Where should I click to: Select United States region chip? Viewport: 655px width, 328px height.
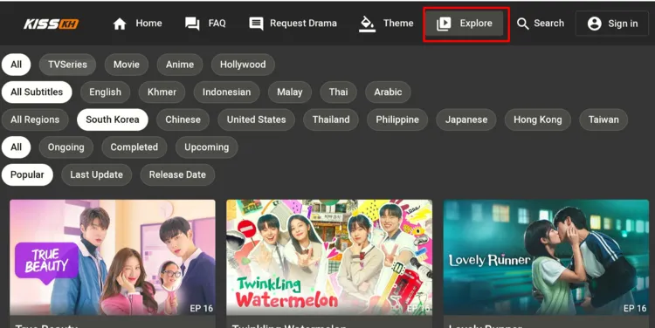coord(257,120)
